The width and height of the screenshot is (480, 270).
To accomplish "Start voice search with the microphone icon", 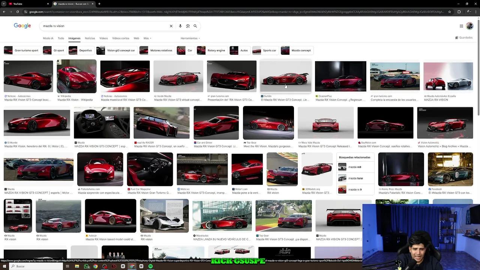I will click(x=180, y=26).
